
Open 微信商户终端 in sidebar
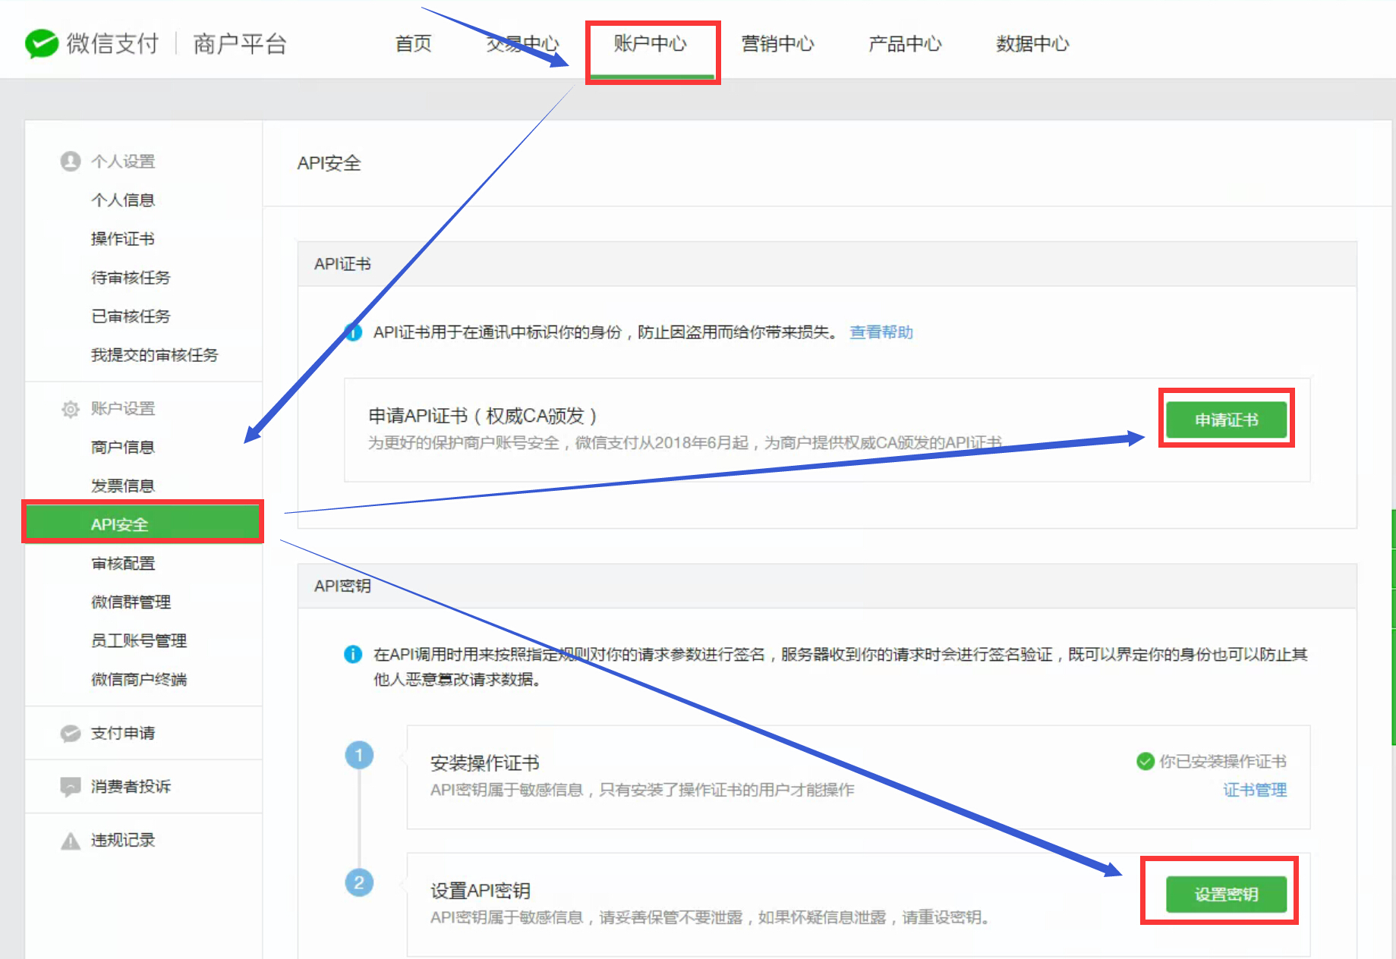pyautogui.click(x=139, y=680)
